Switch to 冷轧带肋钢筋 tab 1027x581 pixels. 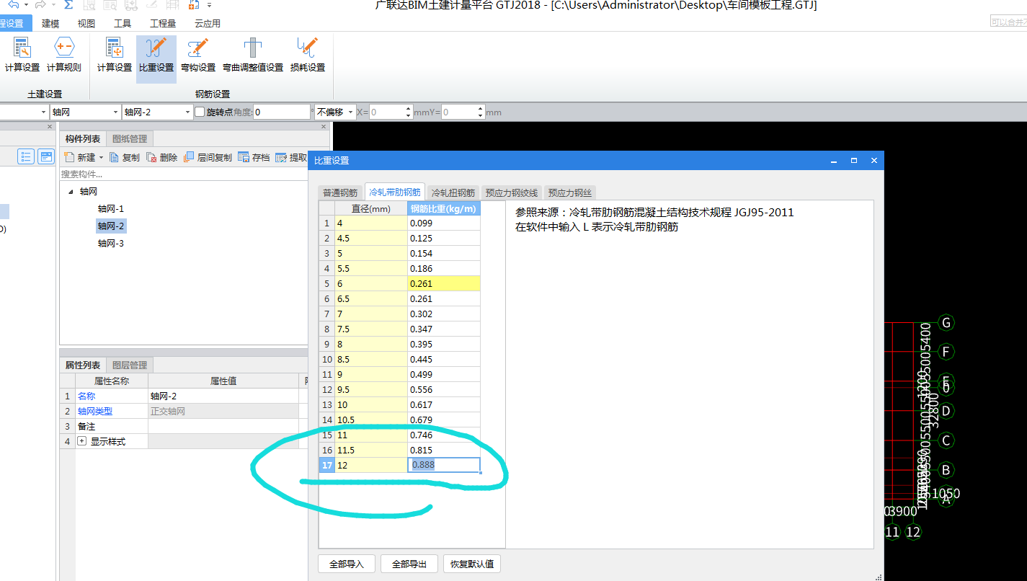point(395,192)
